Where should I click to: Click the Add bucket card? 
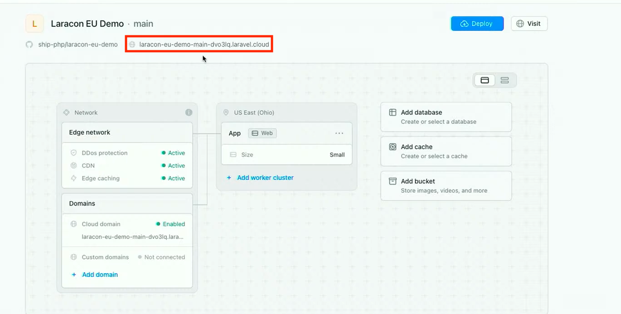pos(446,186)
